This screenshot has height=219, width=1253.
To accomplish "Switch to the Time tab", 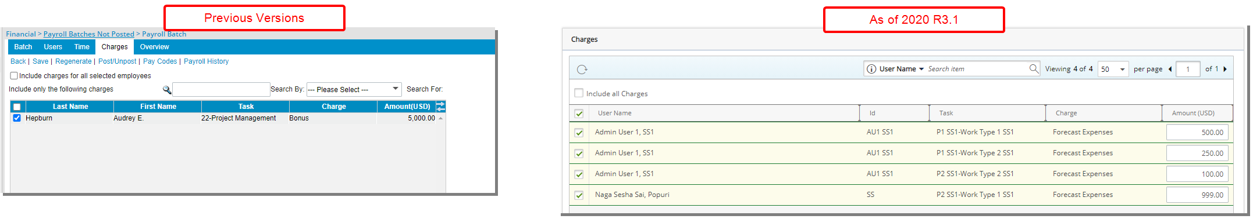I will pos(82,47).
